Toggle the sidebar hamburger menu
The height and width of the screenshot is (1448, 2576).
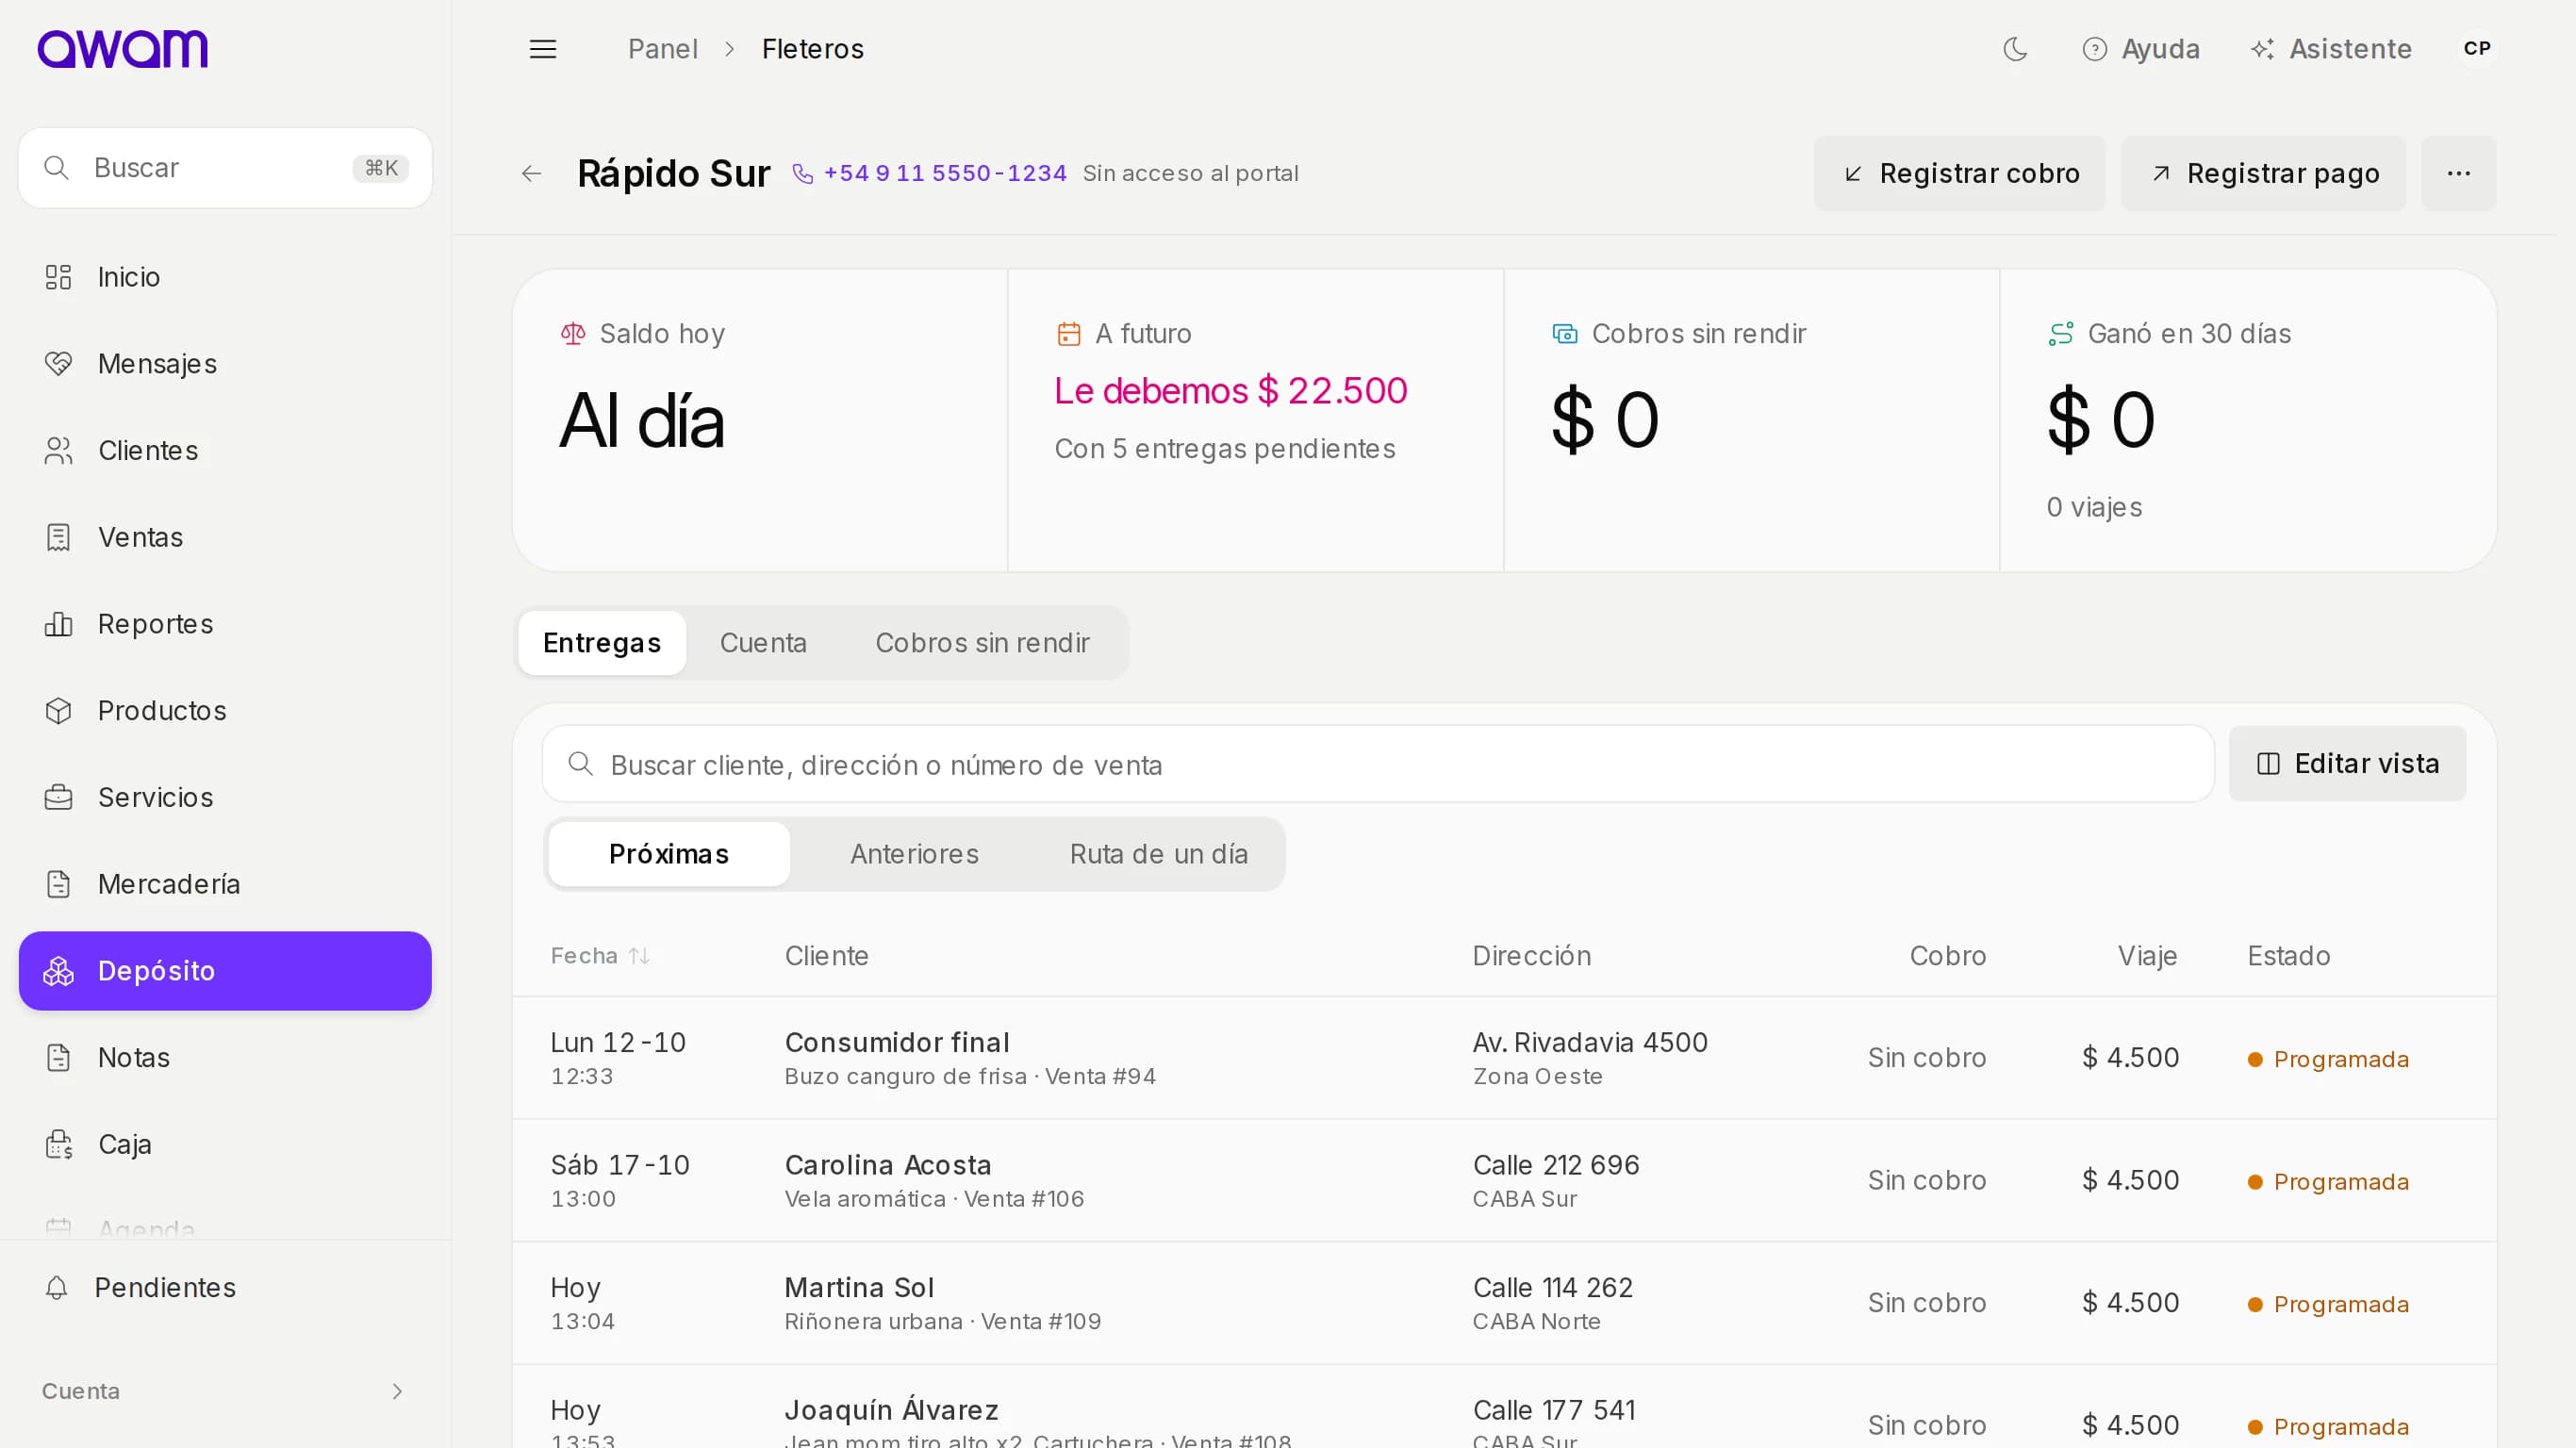point(542,49)
